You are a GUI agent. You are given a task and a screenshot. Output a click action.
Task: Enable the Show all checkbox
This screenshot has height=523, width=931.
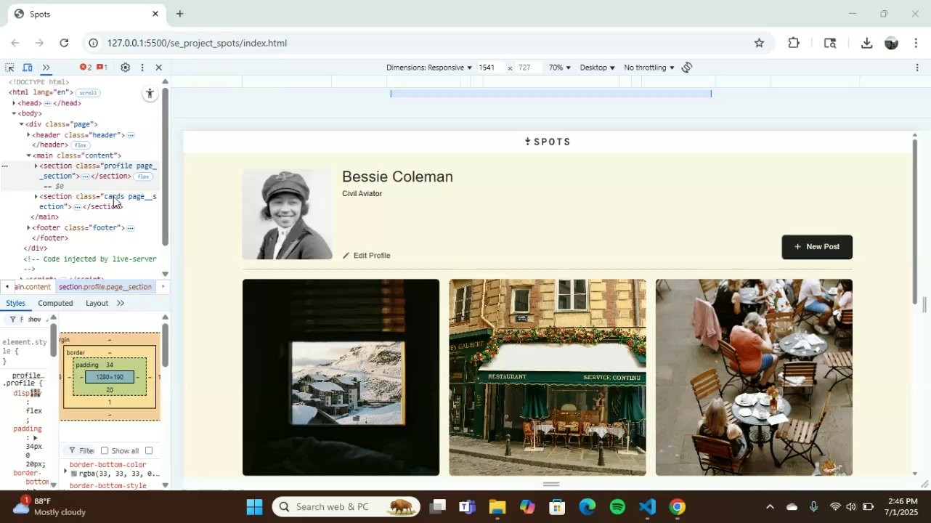(x=105, y=451)
